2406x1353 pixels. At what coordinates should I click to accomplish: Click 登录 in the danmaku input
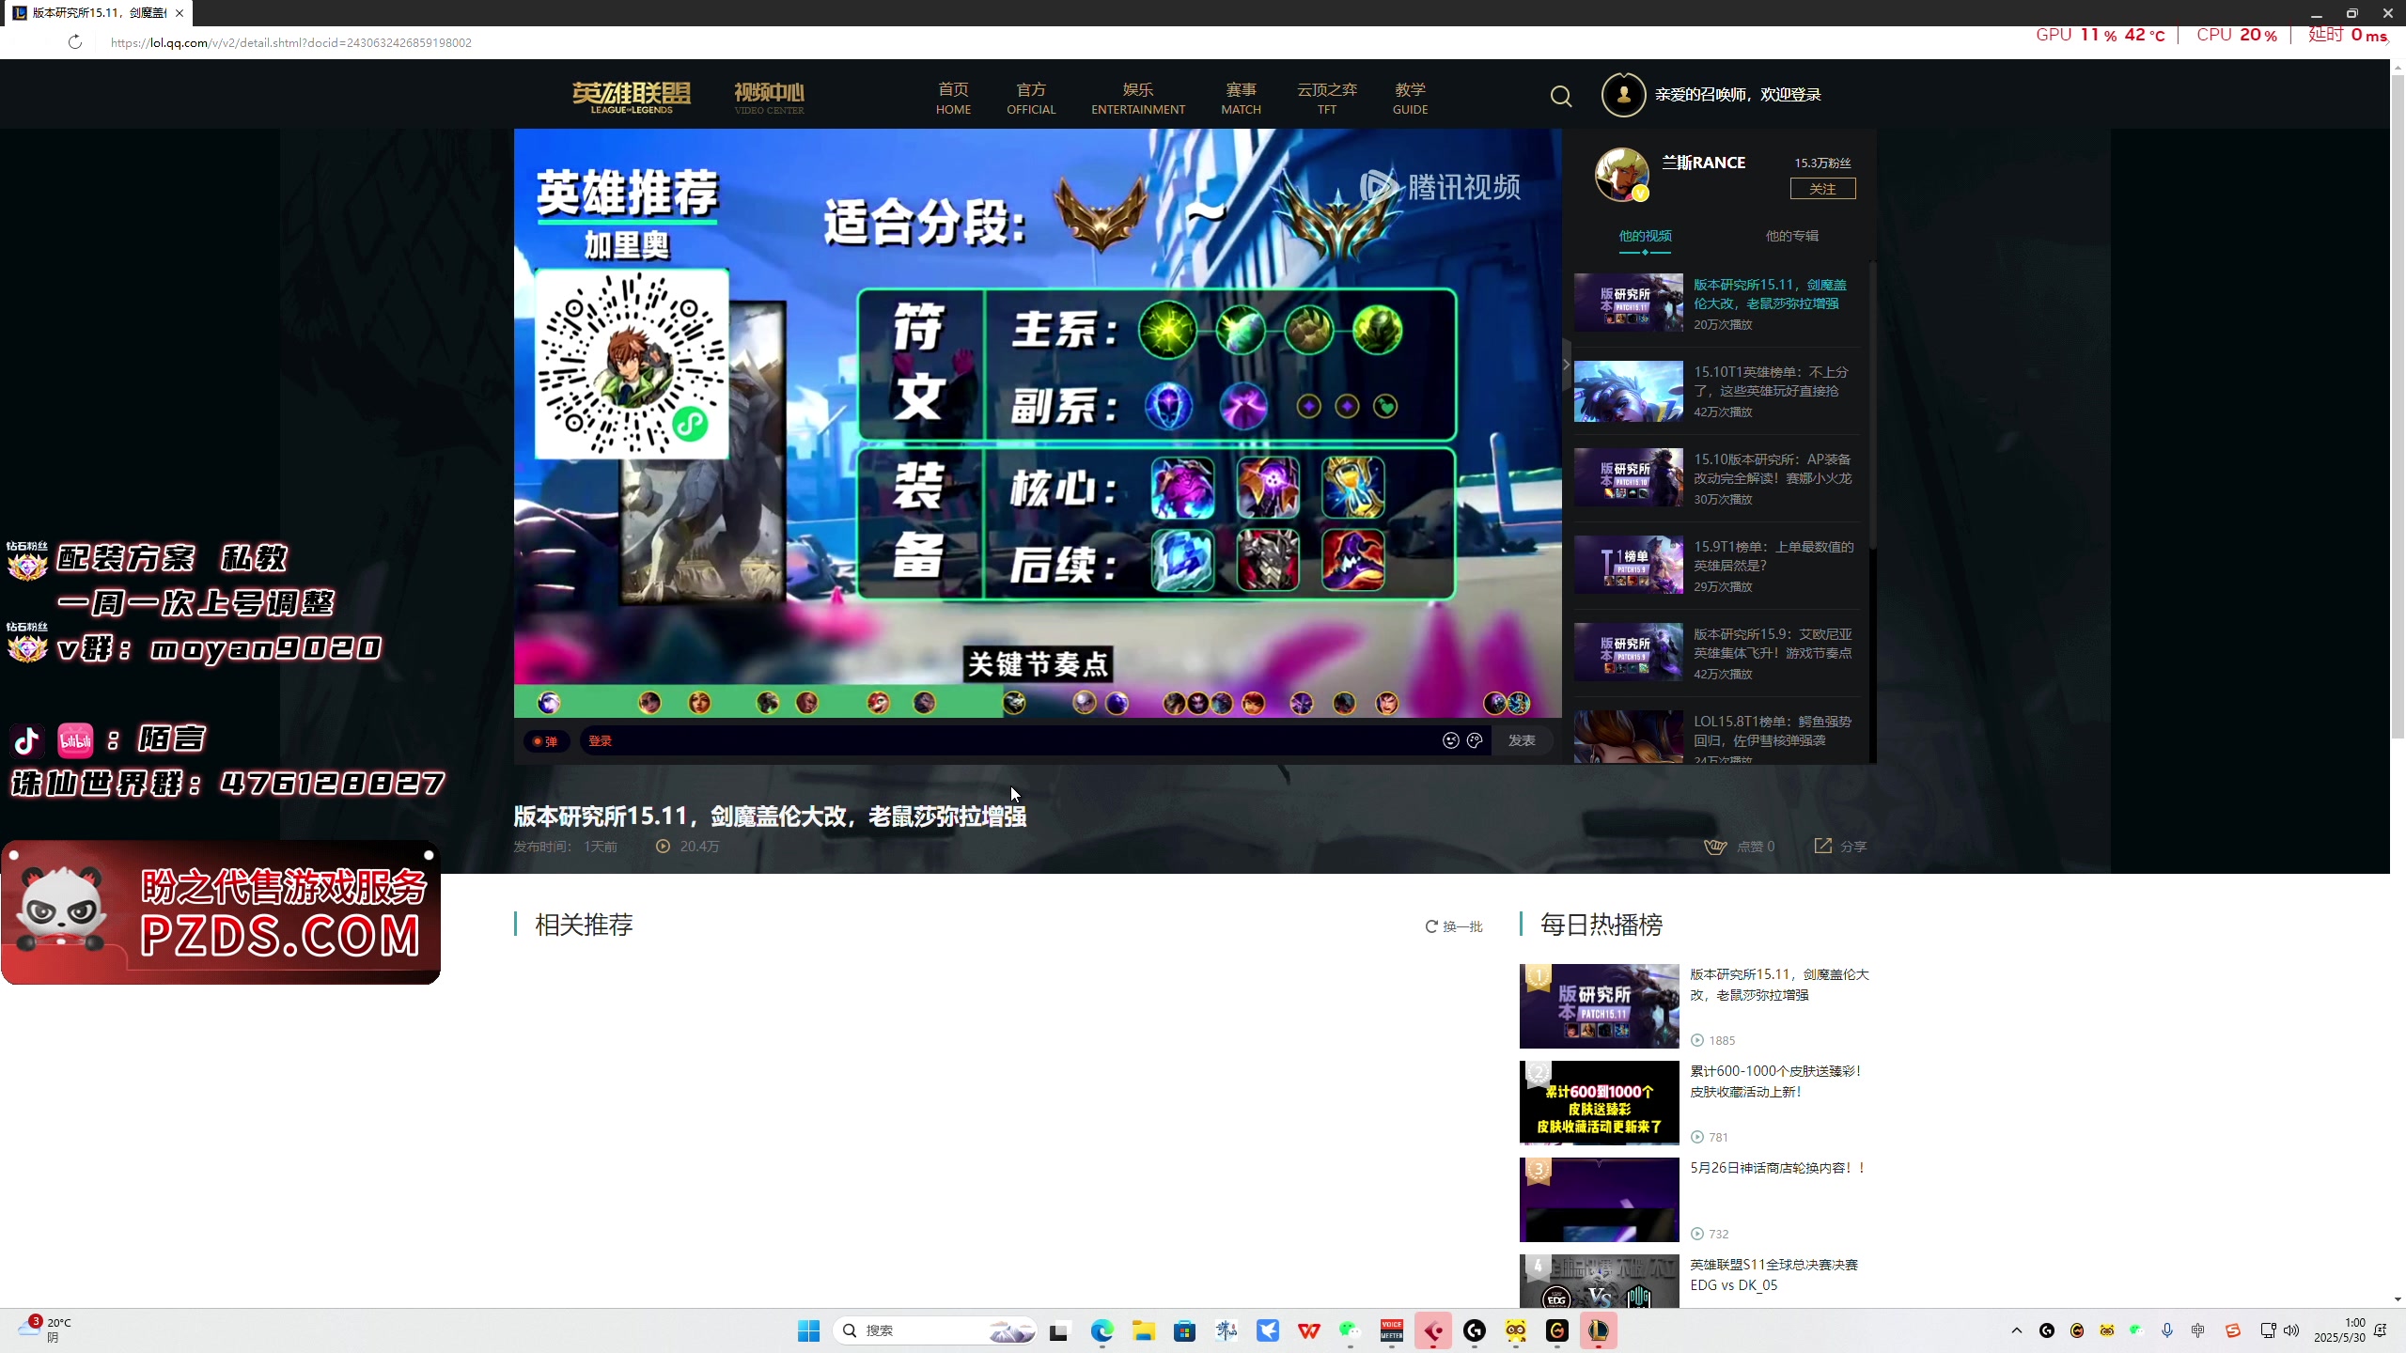click(x=600, y=741)
